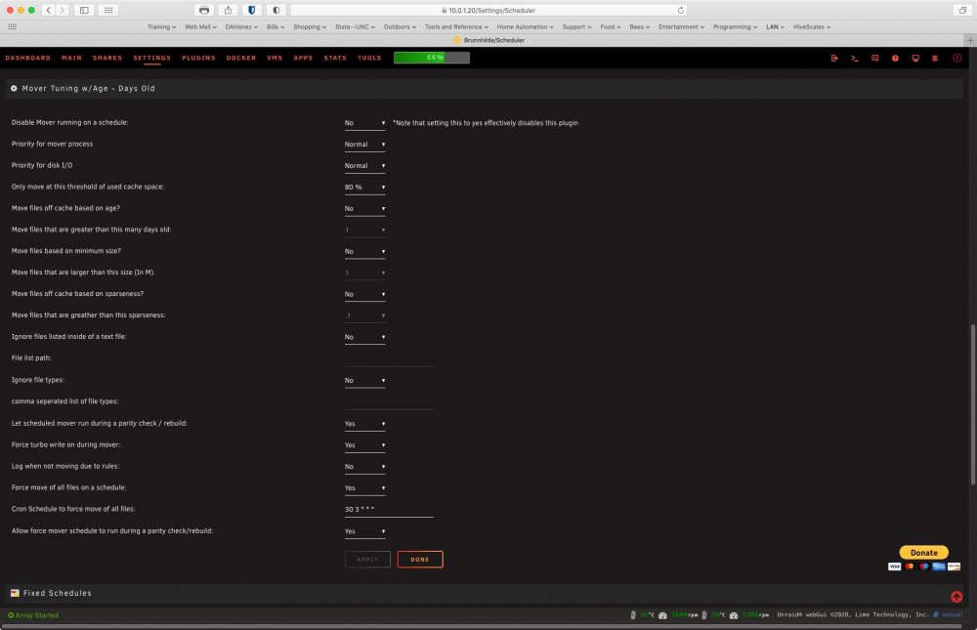
Task: Open Move files based on age dropdown
Action: [364, 209]
